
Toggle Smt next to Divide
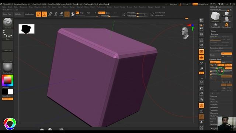point(226,54)
